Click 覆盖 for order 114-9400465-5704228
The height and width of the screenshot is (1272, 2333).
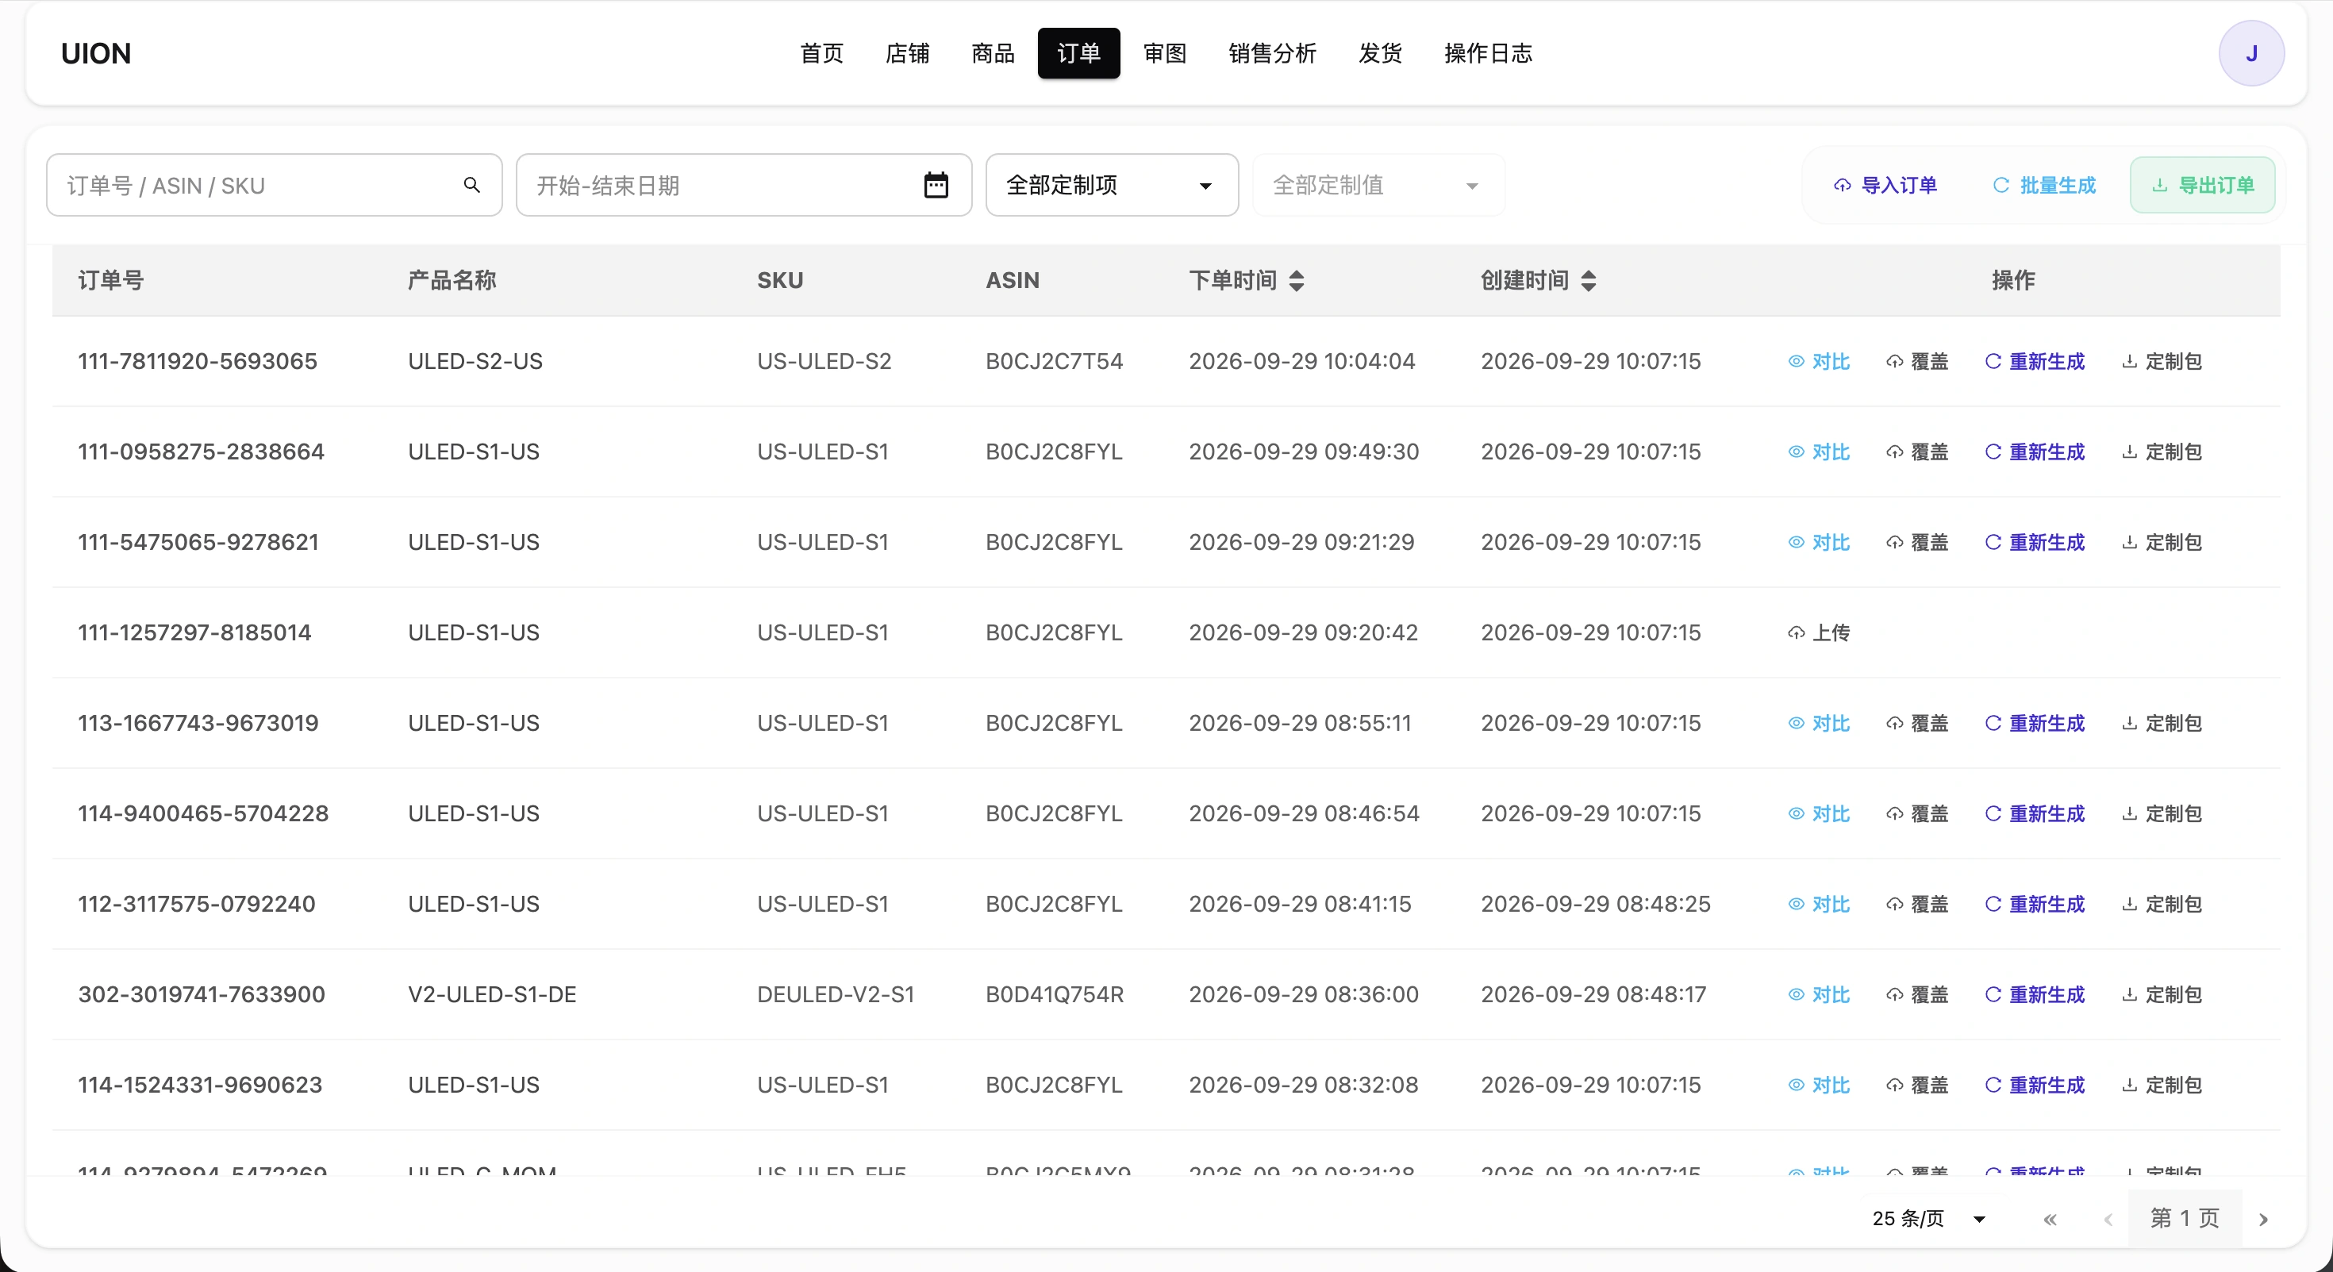coord(1917,814)
